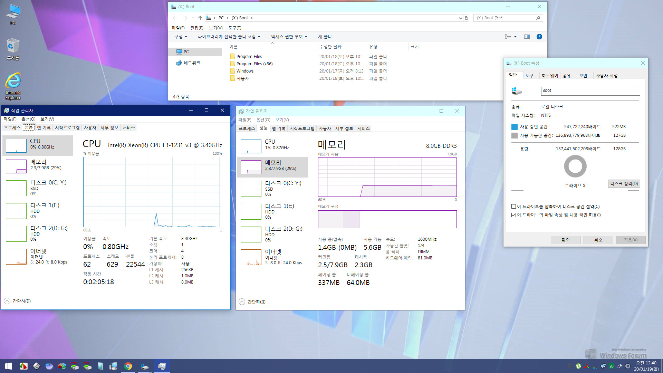Go back in the Boot Explorer window
Image resolution: width=663 pixels, height=373 pixels.
click(x=175, y=18)
